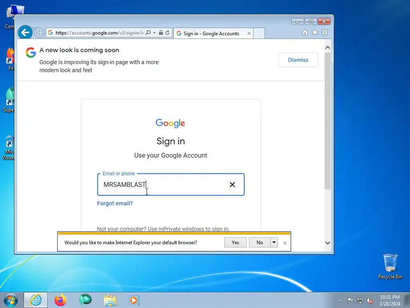410x308 pixels.
Task: Minimize the Internet Explorer window
Action: (x=297, y=22)
